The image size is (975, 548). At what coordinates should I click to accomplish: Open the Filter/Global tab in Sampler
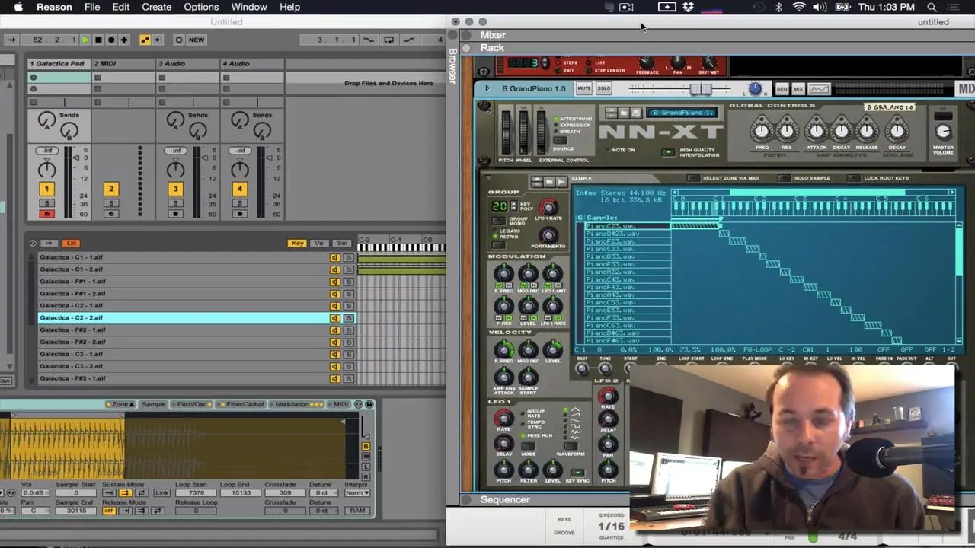point(241,404)
